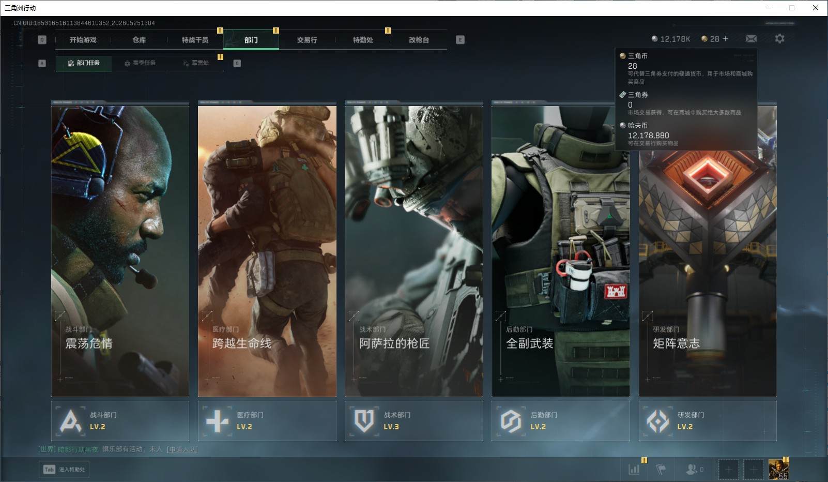Click 研发部门 LV.2 level panel

click(x=708, y=421)
